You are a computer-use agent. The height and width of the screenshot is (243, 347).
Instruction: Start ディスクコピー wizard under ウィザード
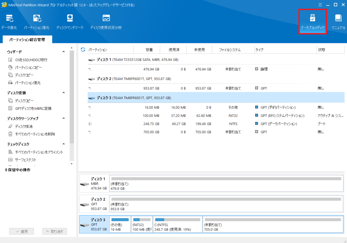coord(24,75)
